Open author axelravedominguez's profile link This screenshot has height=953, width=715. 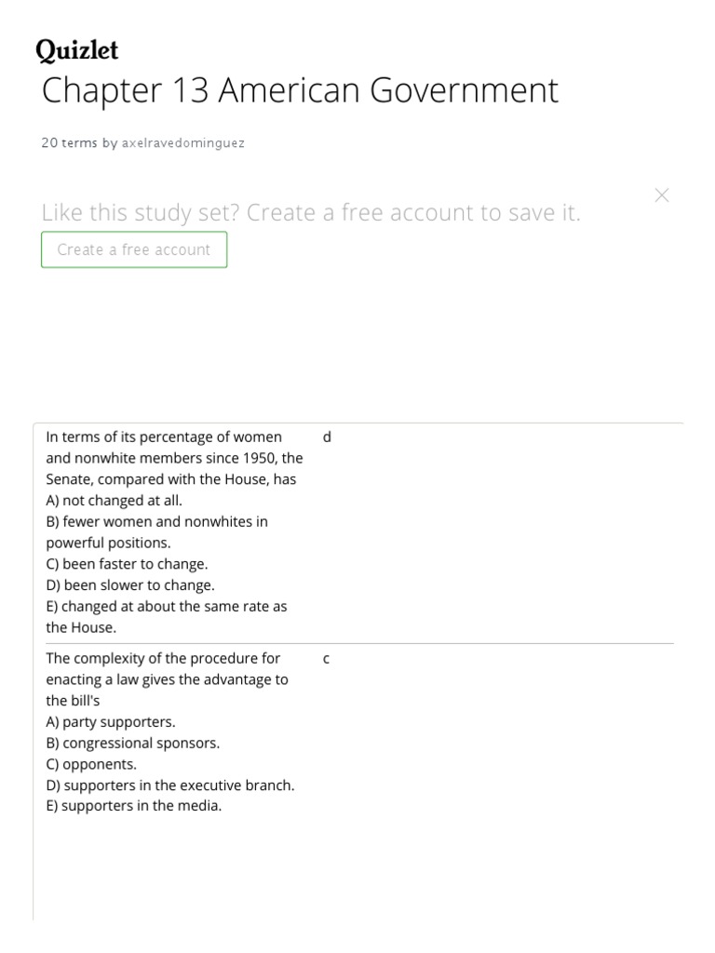point(183,143)
